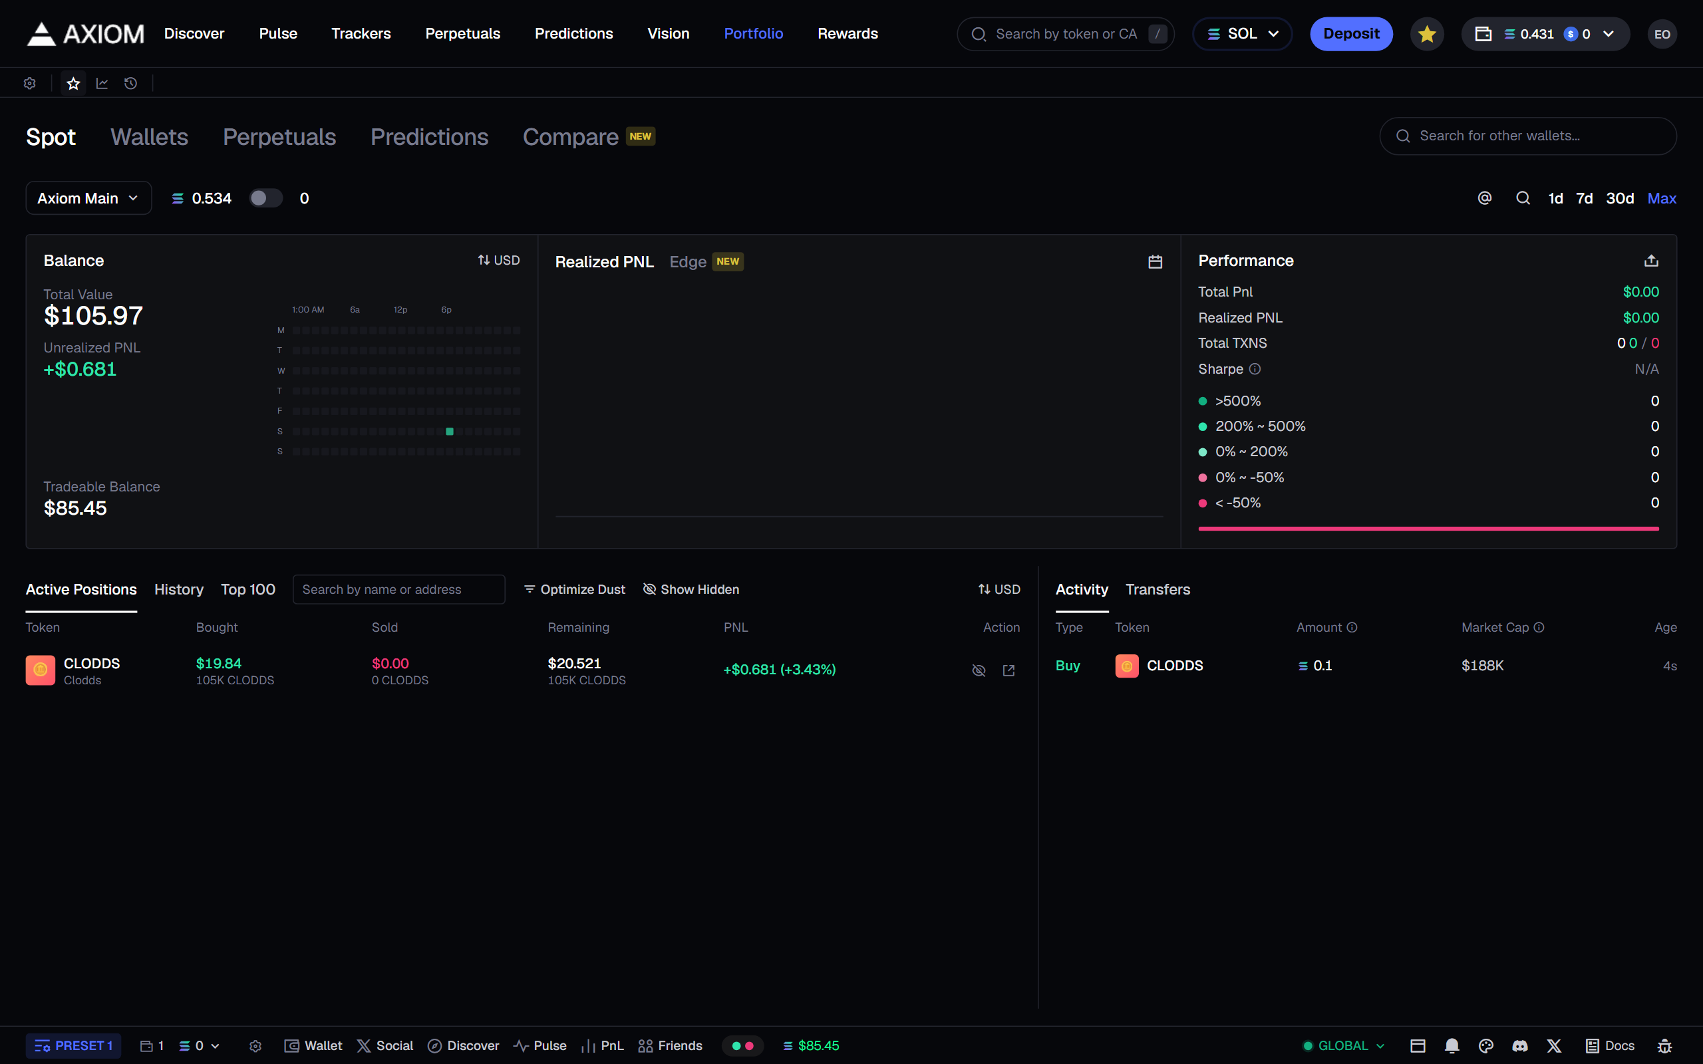Viewport: 1703px width, 1064px height.
Task: Switch to the Transfers tab
Action: point(1158,589)
